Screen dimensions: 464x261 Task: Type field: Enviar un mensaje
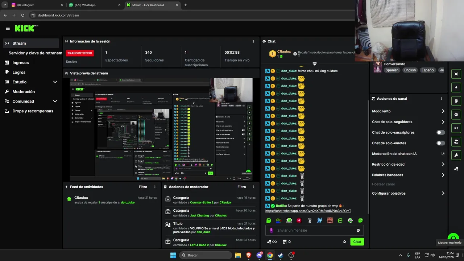(x=315, y=230)
